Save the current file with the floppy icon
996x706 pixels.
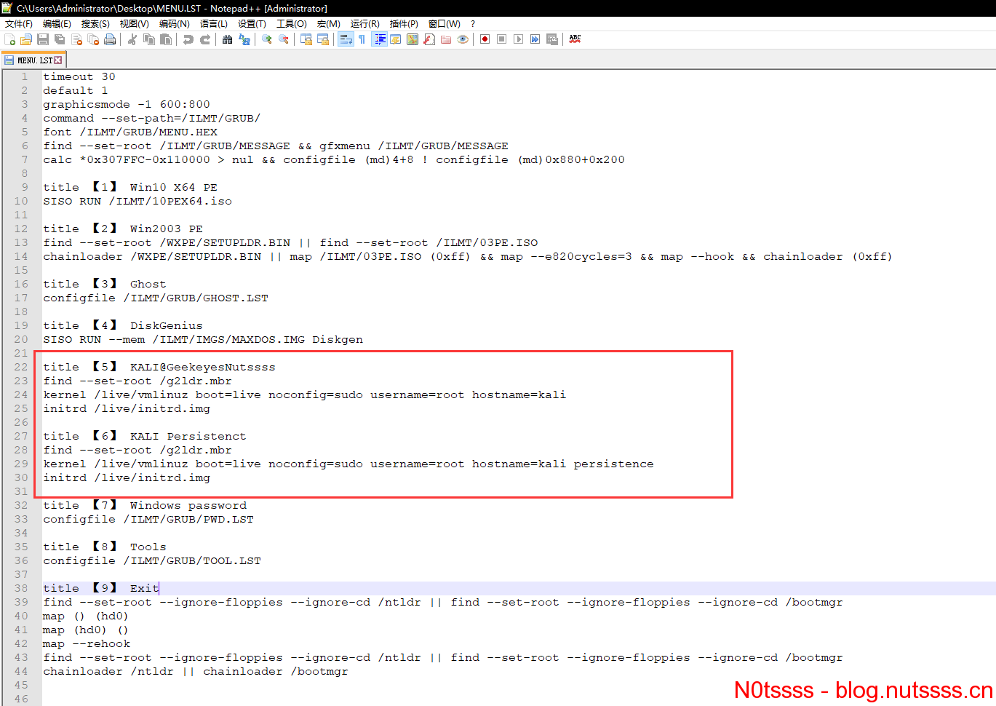43,39
